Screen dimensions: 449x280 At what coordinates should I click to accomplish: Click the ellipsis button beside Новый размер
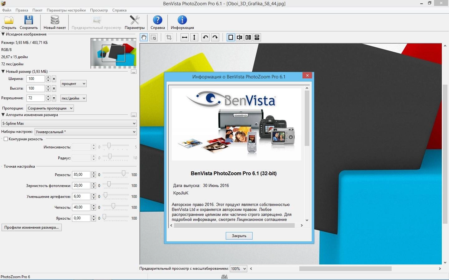(133, 72)
